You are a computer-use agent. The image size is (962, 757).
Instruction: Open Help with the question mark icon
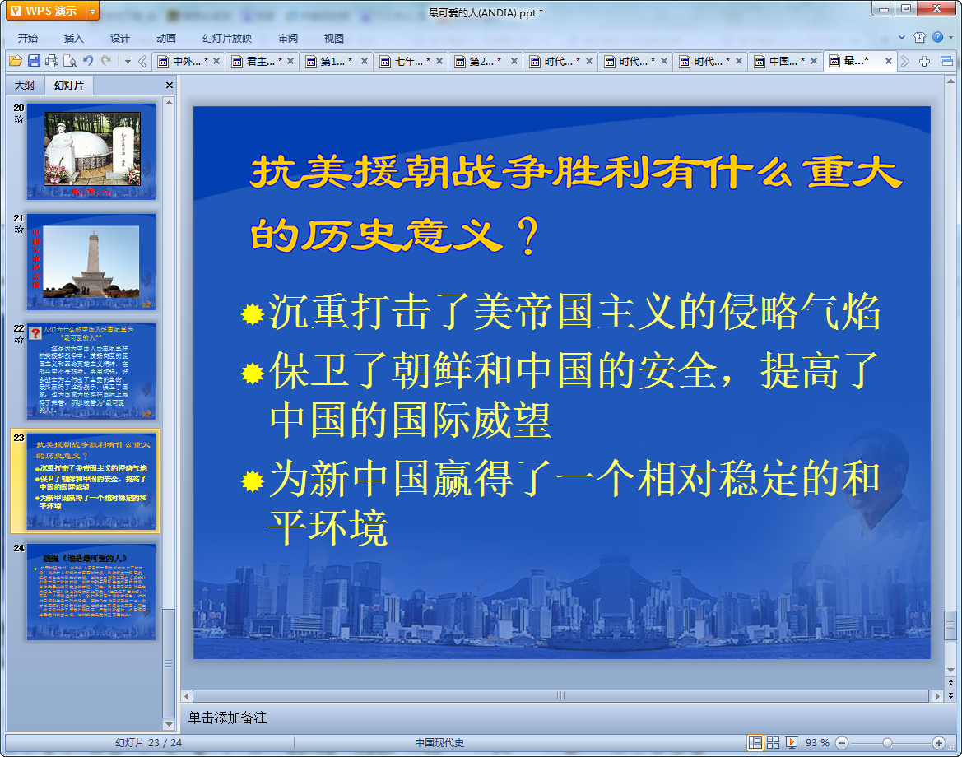pyautogui.click(x=937, y=37)
